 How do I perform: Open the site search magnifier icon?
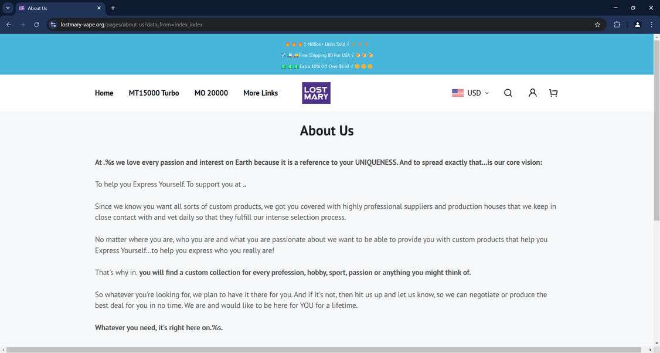coord(508,93)
